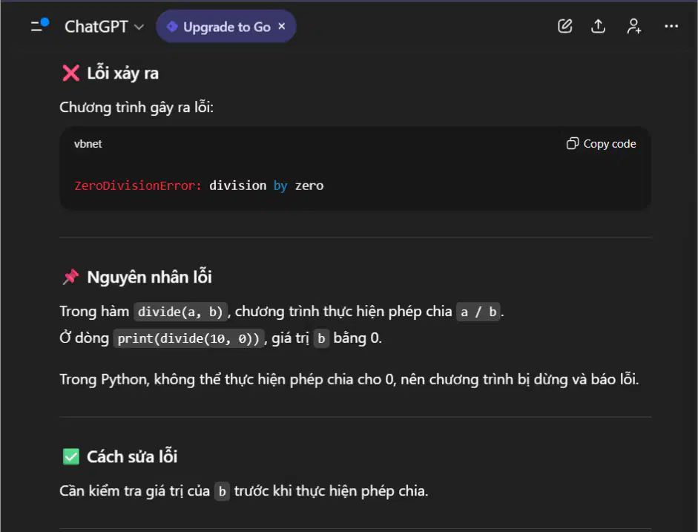This screenshot has width=698, height=532.
Task: Click the inline code divide(a, b)
Action: (180, 312)
